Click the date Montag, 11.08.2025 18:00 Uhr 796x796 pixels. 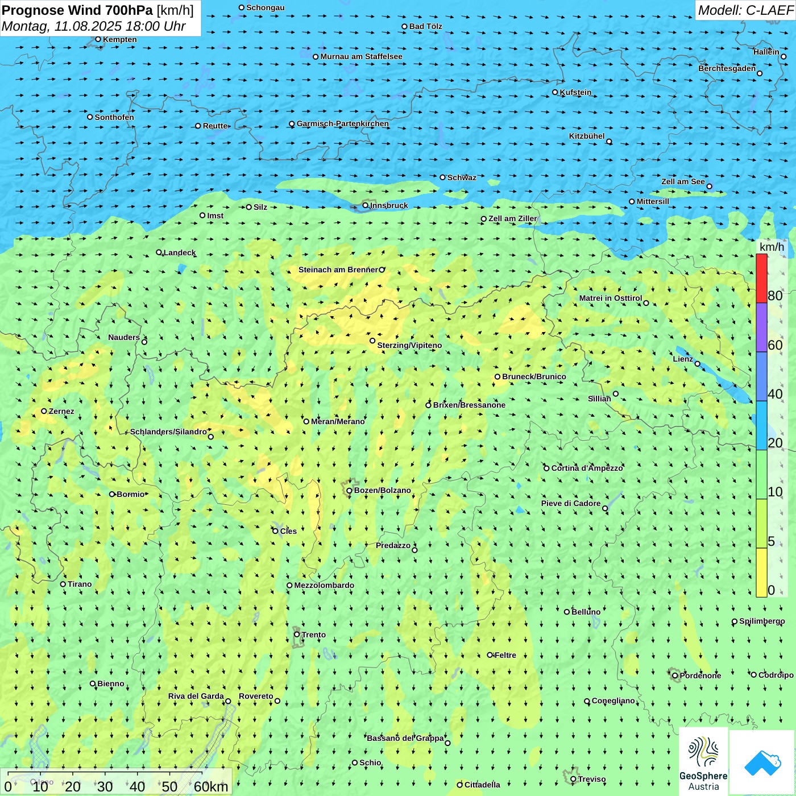(x=94, y=26)
